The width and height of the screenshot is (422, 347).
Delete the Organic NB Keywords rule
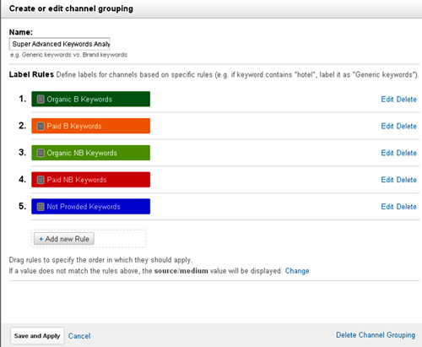pyautogui.click(x=406, y=153)
